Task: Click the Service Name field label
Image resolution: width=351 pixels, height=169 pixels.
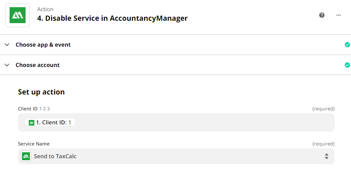Action: click(x=34, y=143)
